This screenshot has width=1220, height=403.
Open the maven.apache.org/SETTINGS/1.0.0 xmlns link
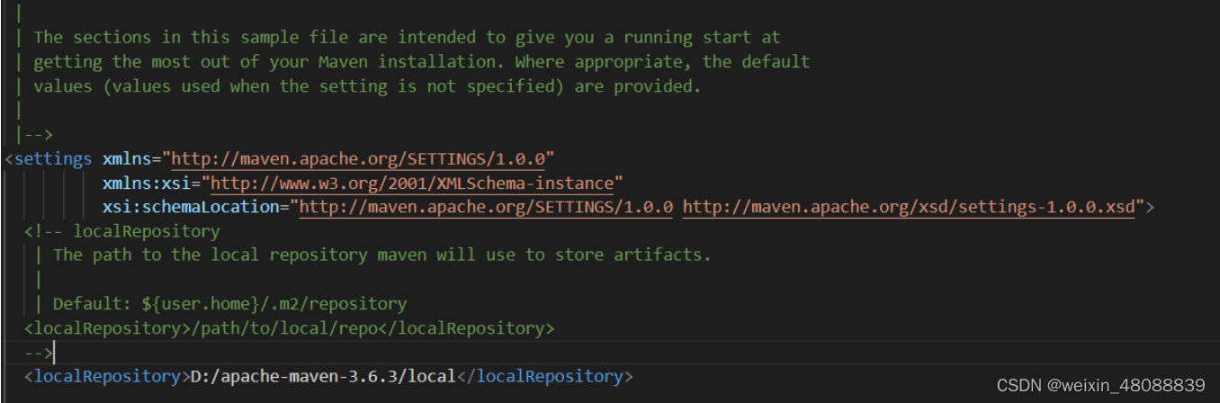[x=358, y=159]
